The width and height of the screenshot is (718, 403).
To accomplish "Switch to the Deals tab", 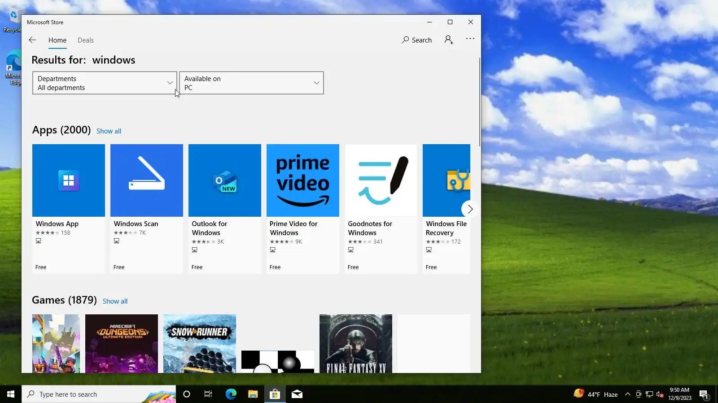I will click(x=86, y=40).
